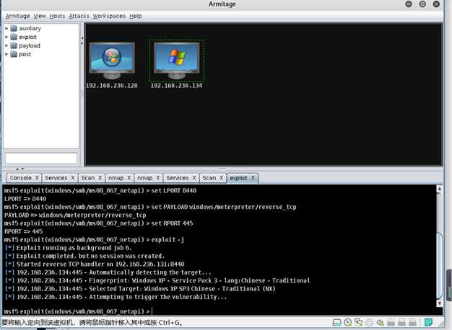Viewport: 452px width, 330px height.
Task: Open the Help menu
Action: (x=136, y=16)
